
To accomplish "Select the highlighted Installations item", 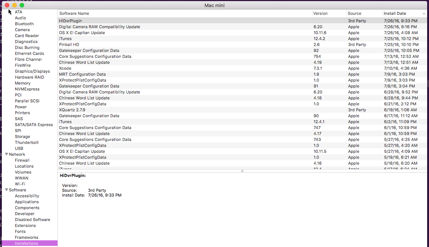I will (x=30, y=243).
